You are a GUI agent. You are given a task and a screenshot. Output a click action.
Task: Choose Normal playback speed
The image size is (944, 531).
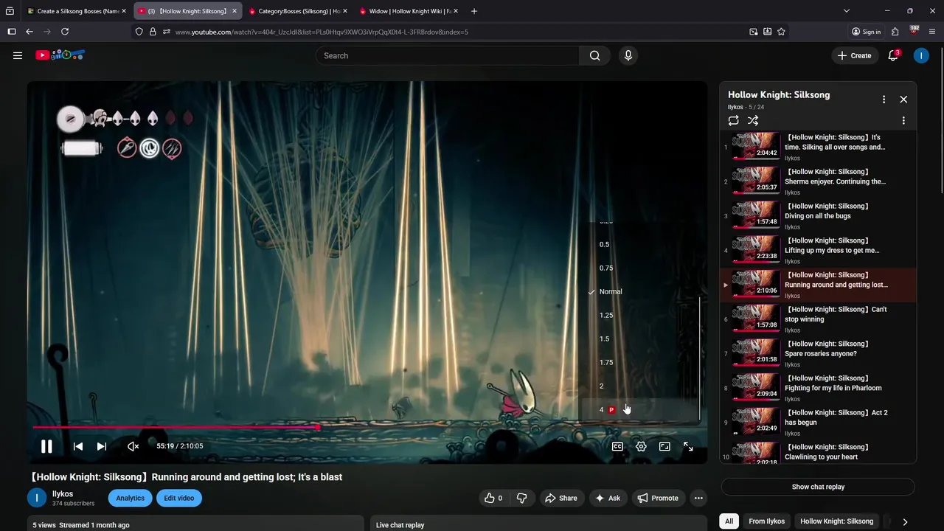[x=639, y=291]
